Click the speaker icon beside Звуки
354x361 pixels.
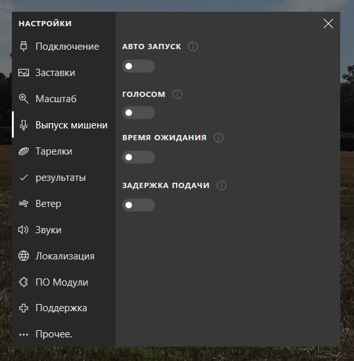pos(24,230)
